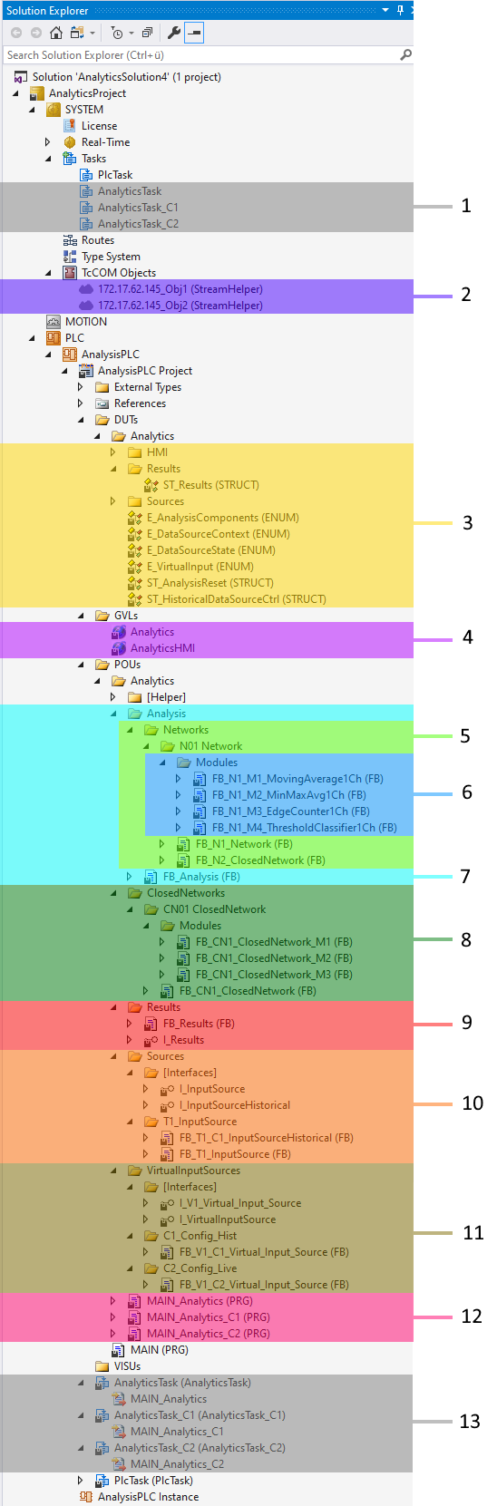Select 172.17.62.145_Obj2 (StreamHelper)
Viewport: 497px width, 1506px height.
[180, 306]
